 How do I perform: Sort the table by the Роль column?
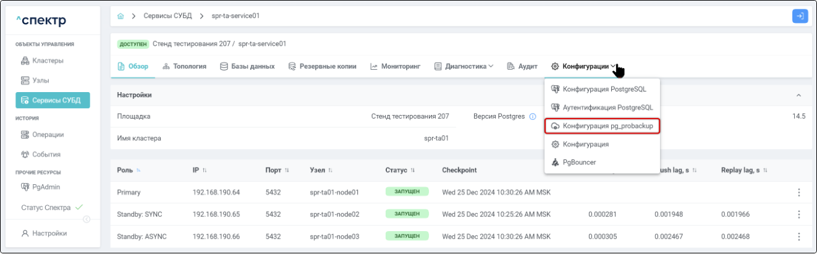(138, 170)
